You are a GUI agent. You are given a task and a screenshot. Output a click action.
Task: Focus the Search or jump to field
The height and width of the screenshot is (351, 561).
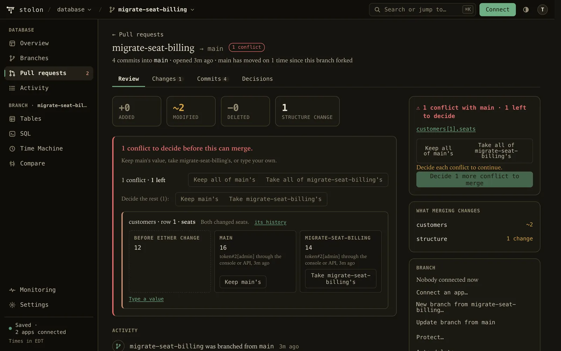click(x=423, y=10)
